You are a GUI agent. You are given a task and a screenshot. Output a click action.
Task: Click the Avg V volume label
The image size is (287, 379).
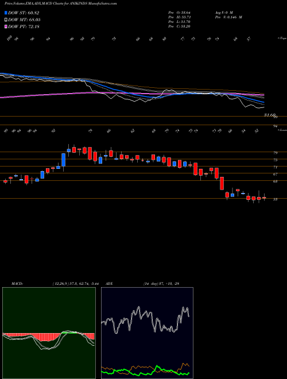(223, 13)
